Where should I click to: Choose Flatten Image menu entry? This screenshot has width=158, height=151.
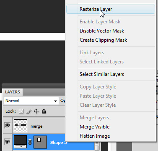coord(95,136)
